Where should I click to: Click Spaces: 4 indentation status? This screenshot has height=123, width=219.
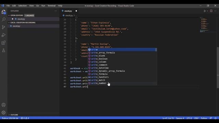coord(180,118)
